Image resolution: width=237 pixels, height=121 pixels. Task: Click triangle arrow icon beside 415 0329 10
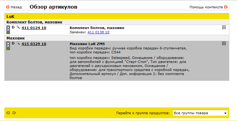(x=13, y=43)
